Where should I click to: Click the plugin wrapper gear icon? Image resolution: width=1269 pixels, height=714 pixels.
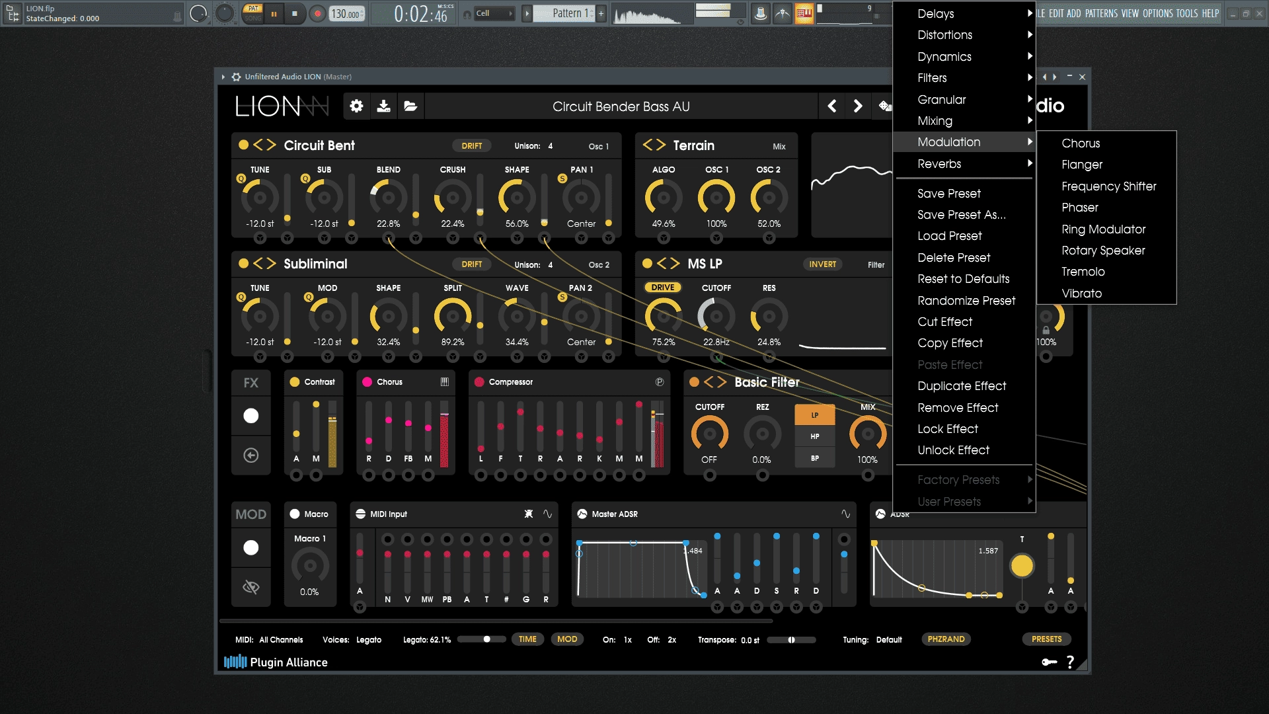pos(236,77)
